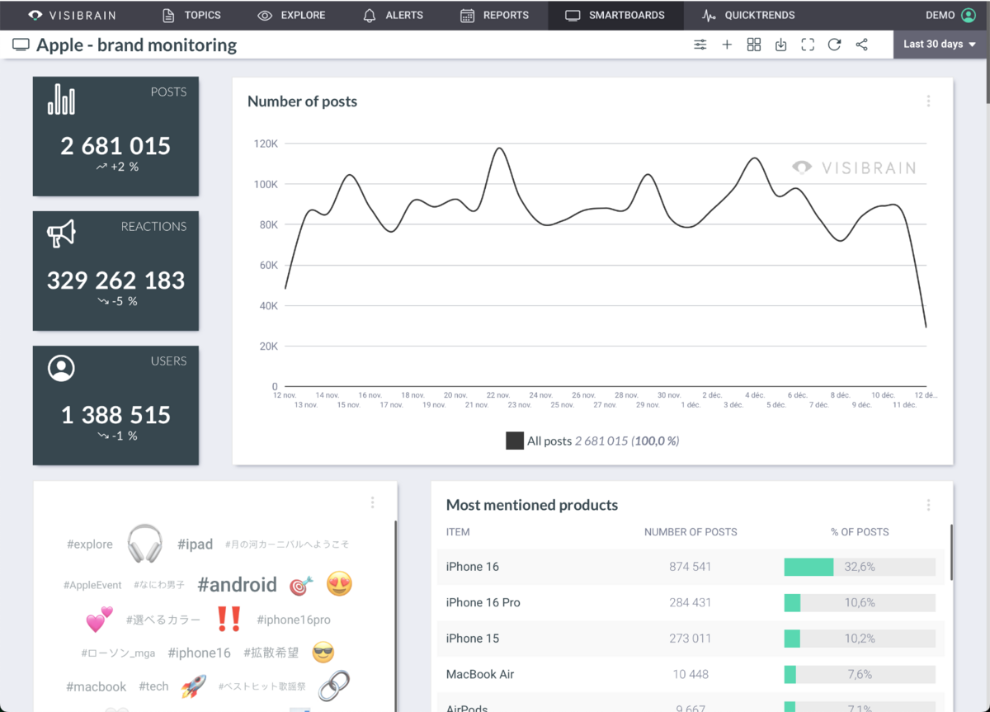
Task: Change the dashboard grid layout icon
Action: (x=753, y=45)
